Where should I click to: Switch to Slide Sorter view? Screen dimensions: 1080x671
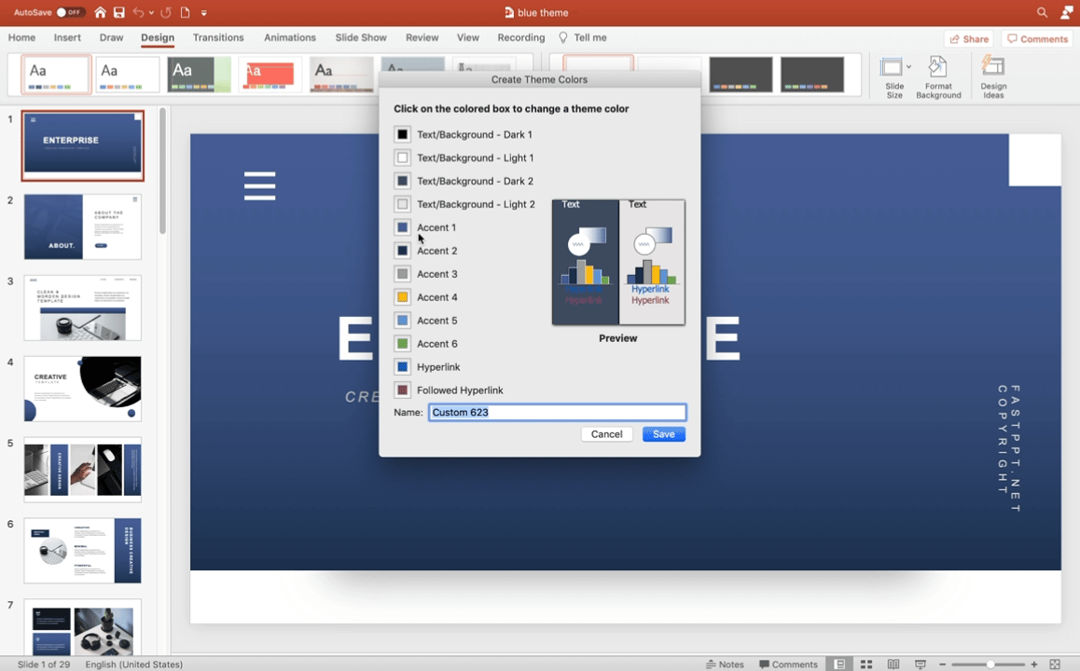coord(867,664)
